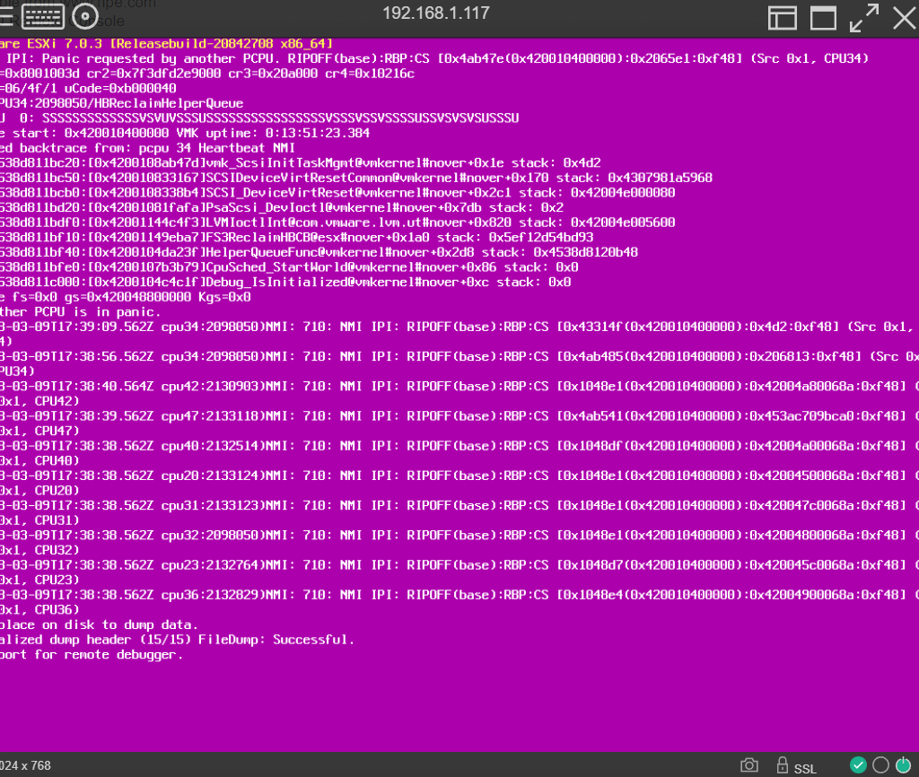Open the green power button menu
The image size is (919, 777).
[903, 764]
